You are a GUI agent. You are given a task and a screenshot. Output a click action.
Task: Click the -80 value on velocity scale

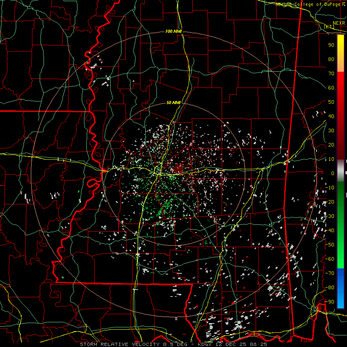click(330, 288)
